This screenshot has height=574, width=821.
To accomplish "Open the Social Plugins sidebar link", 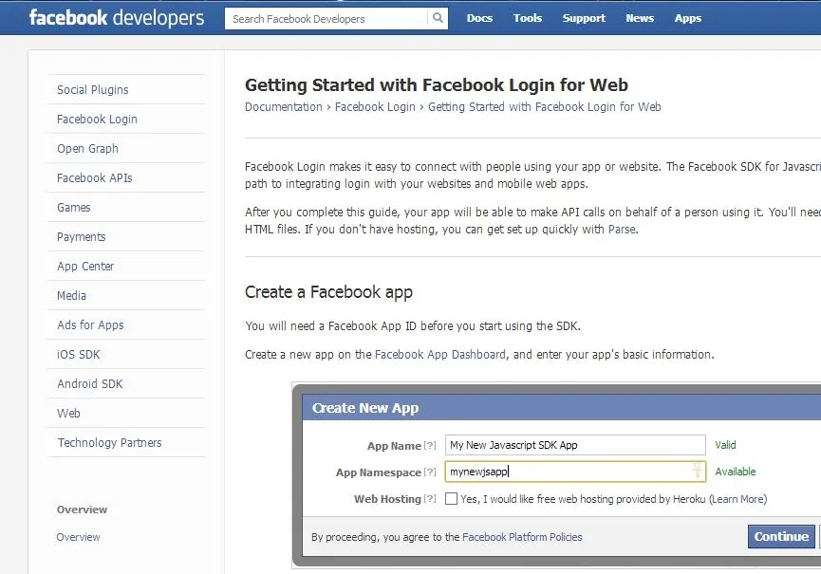I will coord(93,90).
